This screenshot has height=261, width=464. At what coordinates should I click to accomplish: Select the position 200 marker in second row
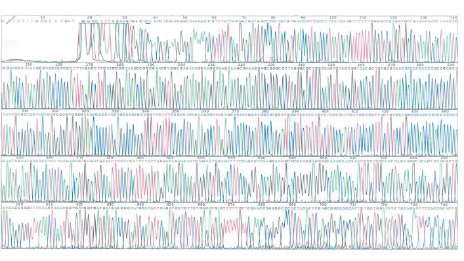182,64
